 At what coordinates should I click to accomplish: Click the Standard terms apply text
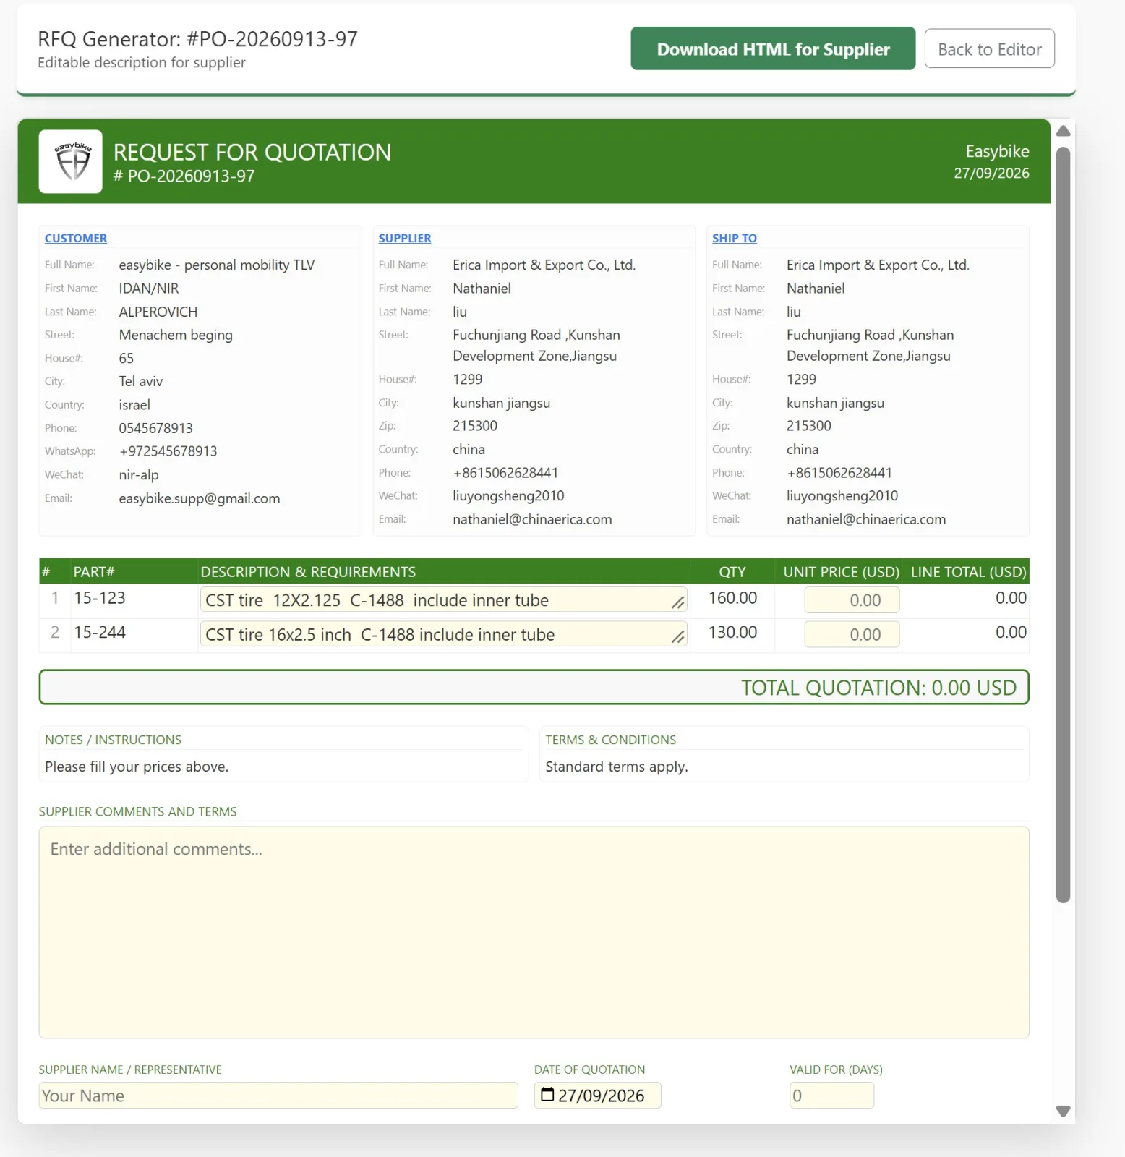[617, 767]
